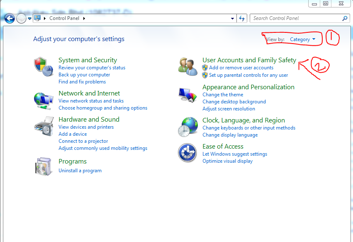Click Connect to a projector
Screen dimensions: 353x242
[x=83, y=141]
